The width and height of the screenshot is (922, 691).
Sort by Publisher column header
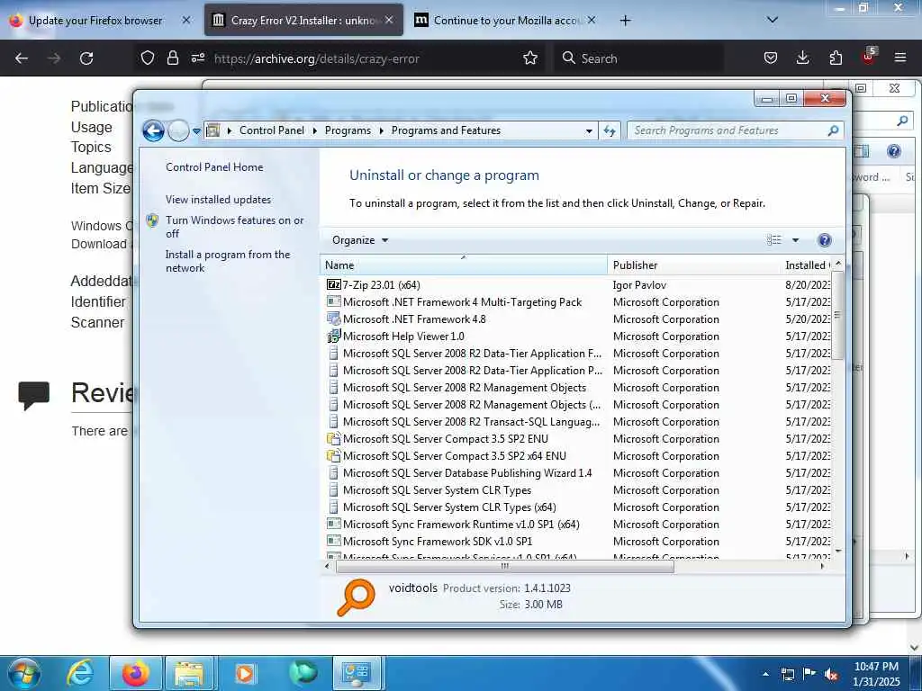point(695,265)
